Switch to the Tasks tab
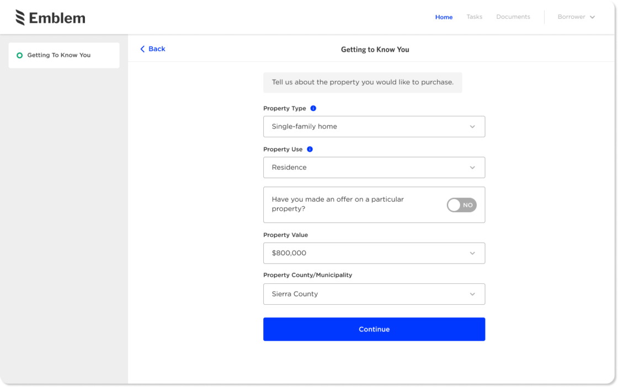Viewport: 618px width, 387px height. tap(474, 17)
